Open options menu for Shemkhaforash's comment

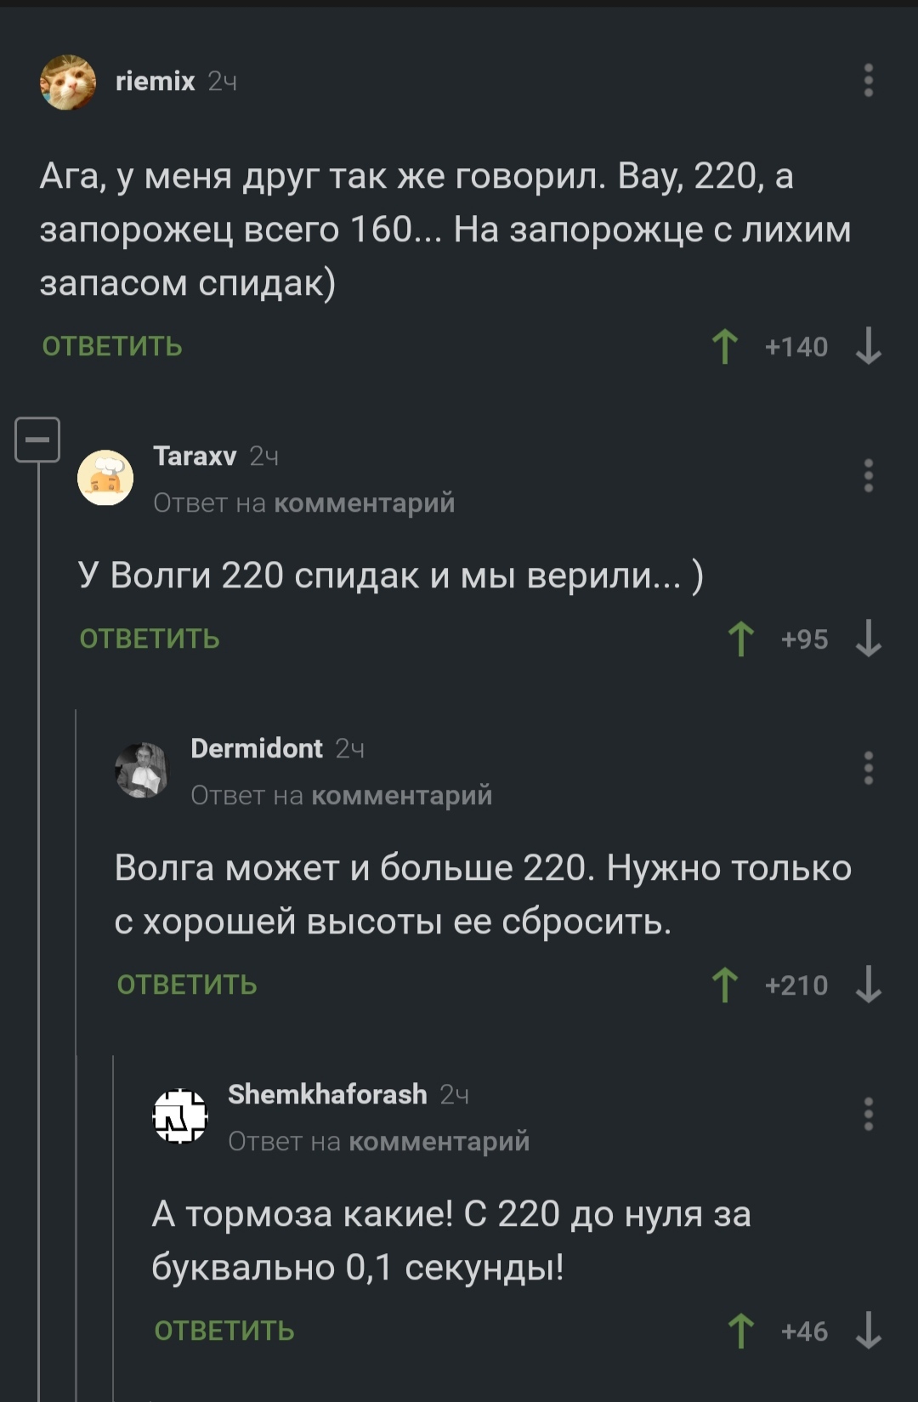868,1114
